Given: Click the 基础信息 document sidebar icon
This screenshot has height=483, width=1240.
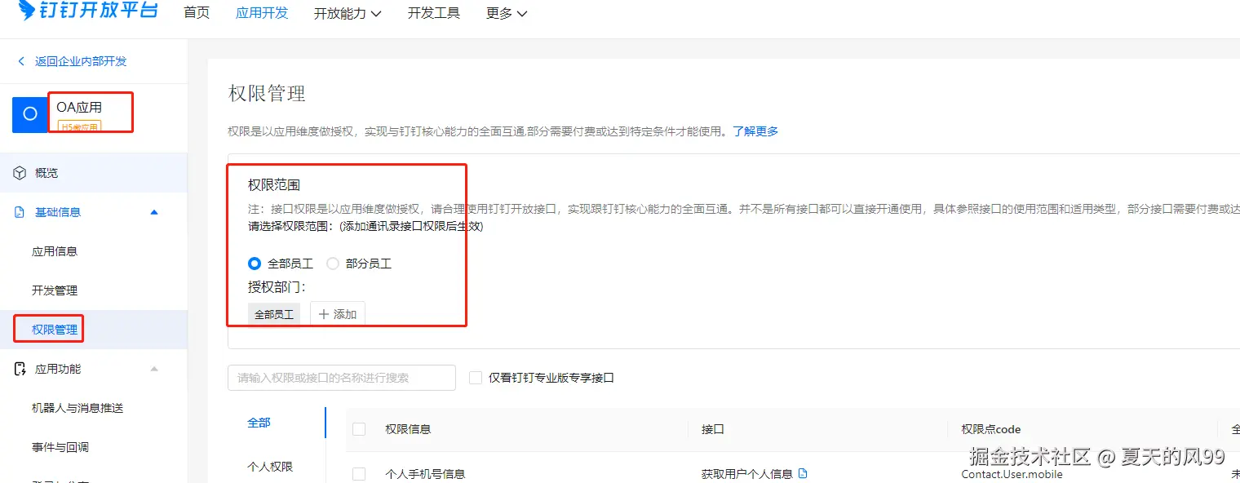Looking at the screenshot, I should tap(19, 211).
